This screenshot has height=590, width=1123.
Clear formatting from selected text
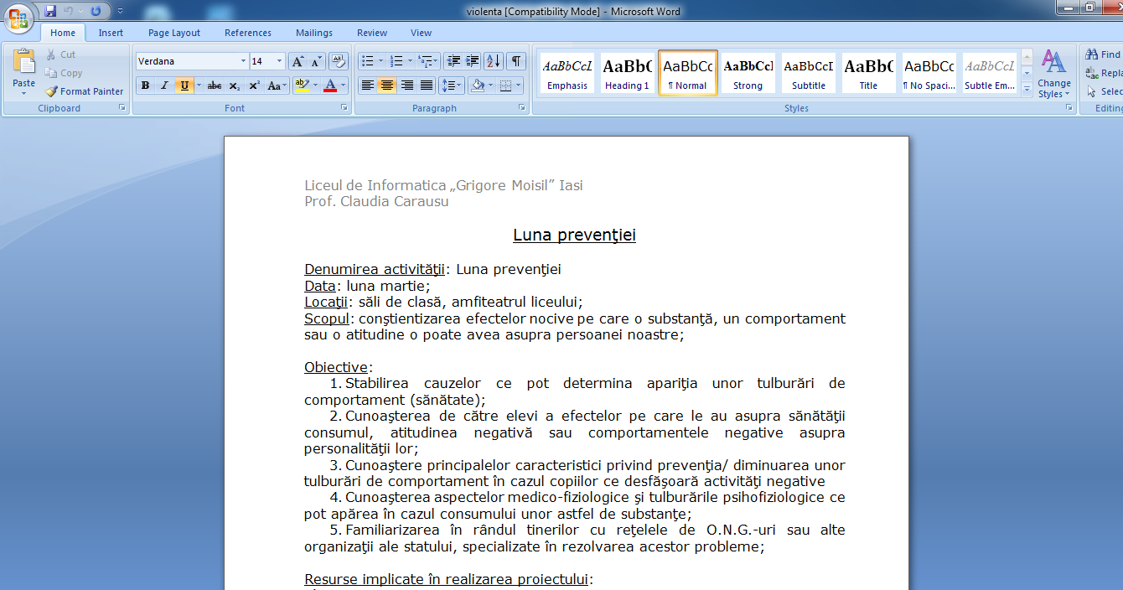[339, 61]
